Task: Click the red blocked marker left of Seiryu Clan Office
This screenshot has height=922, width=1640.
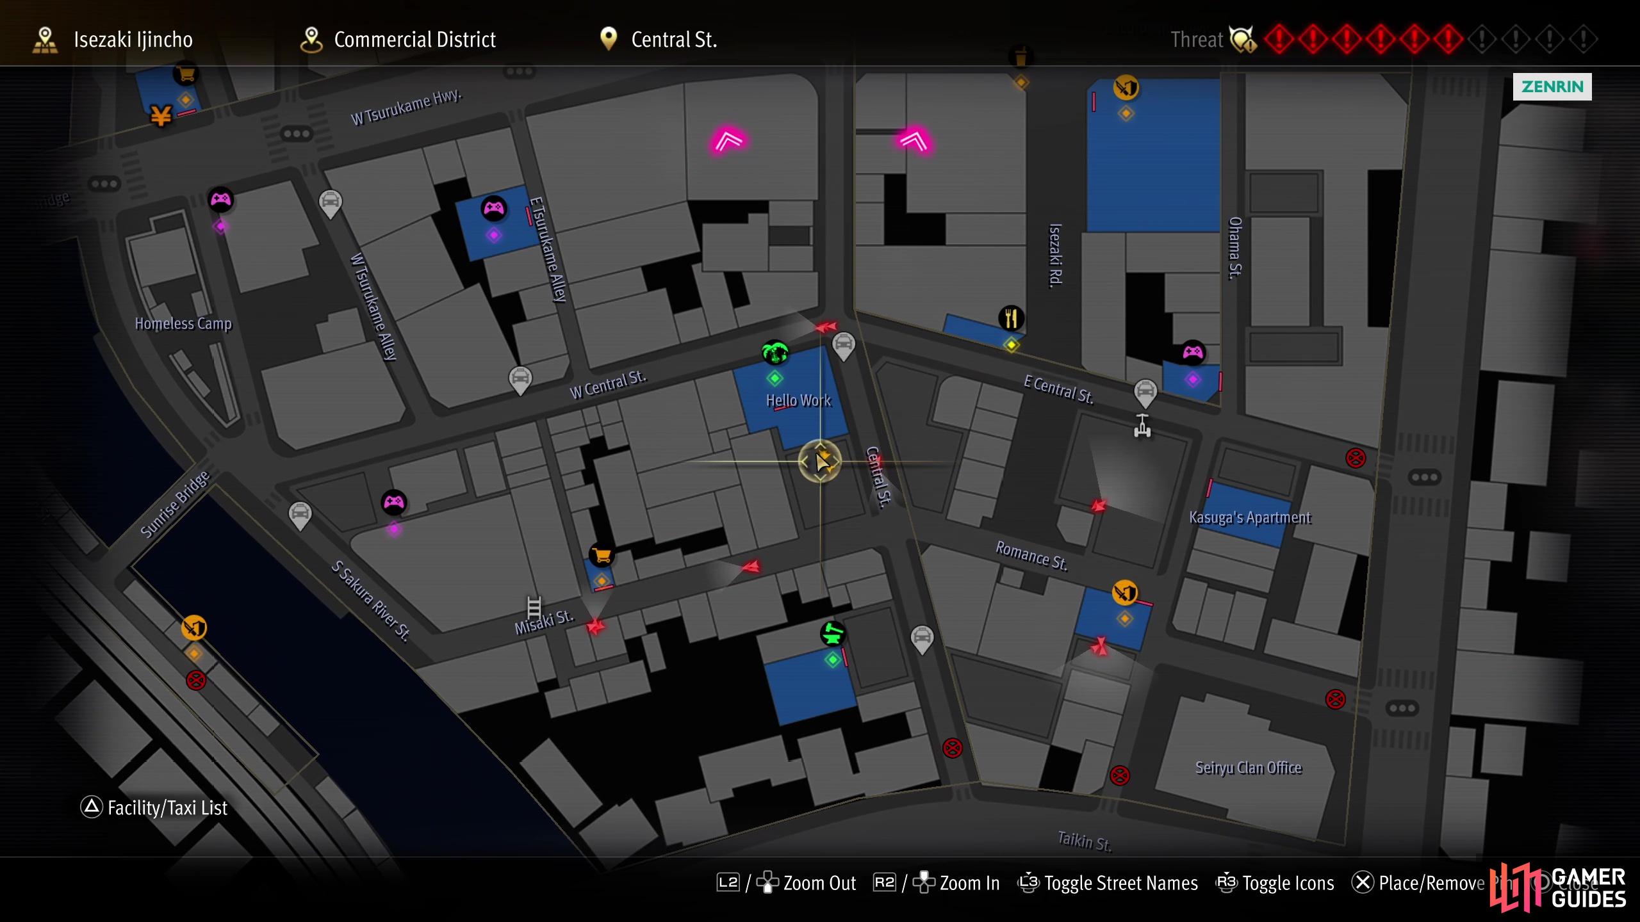Action: (x=1120, y=776)
